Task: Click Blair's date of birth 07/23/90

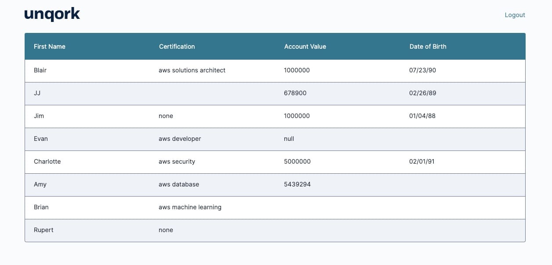Action: pyautogui.click(x=422, y=70)
